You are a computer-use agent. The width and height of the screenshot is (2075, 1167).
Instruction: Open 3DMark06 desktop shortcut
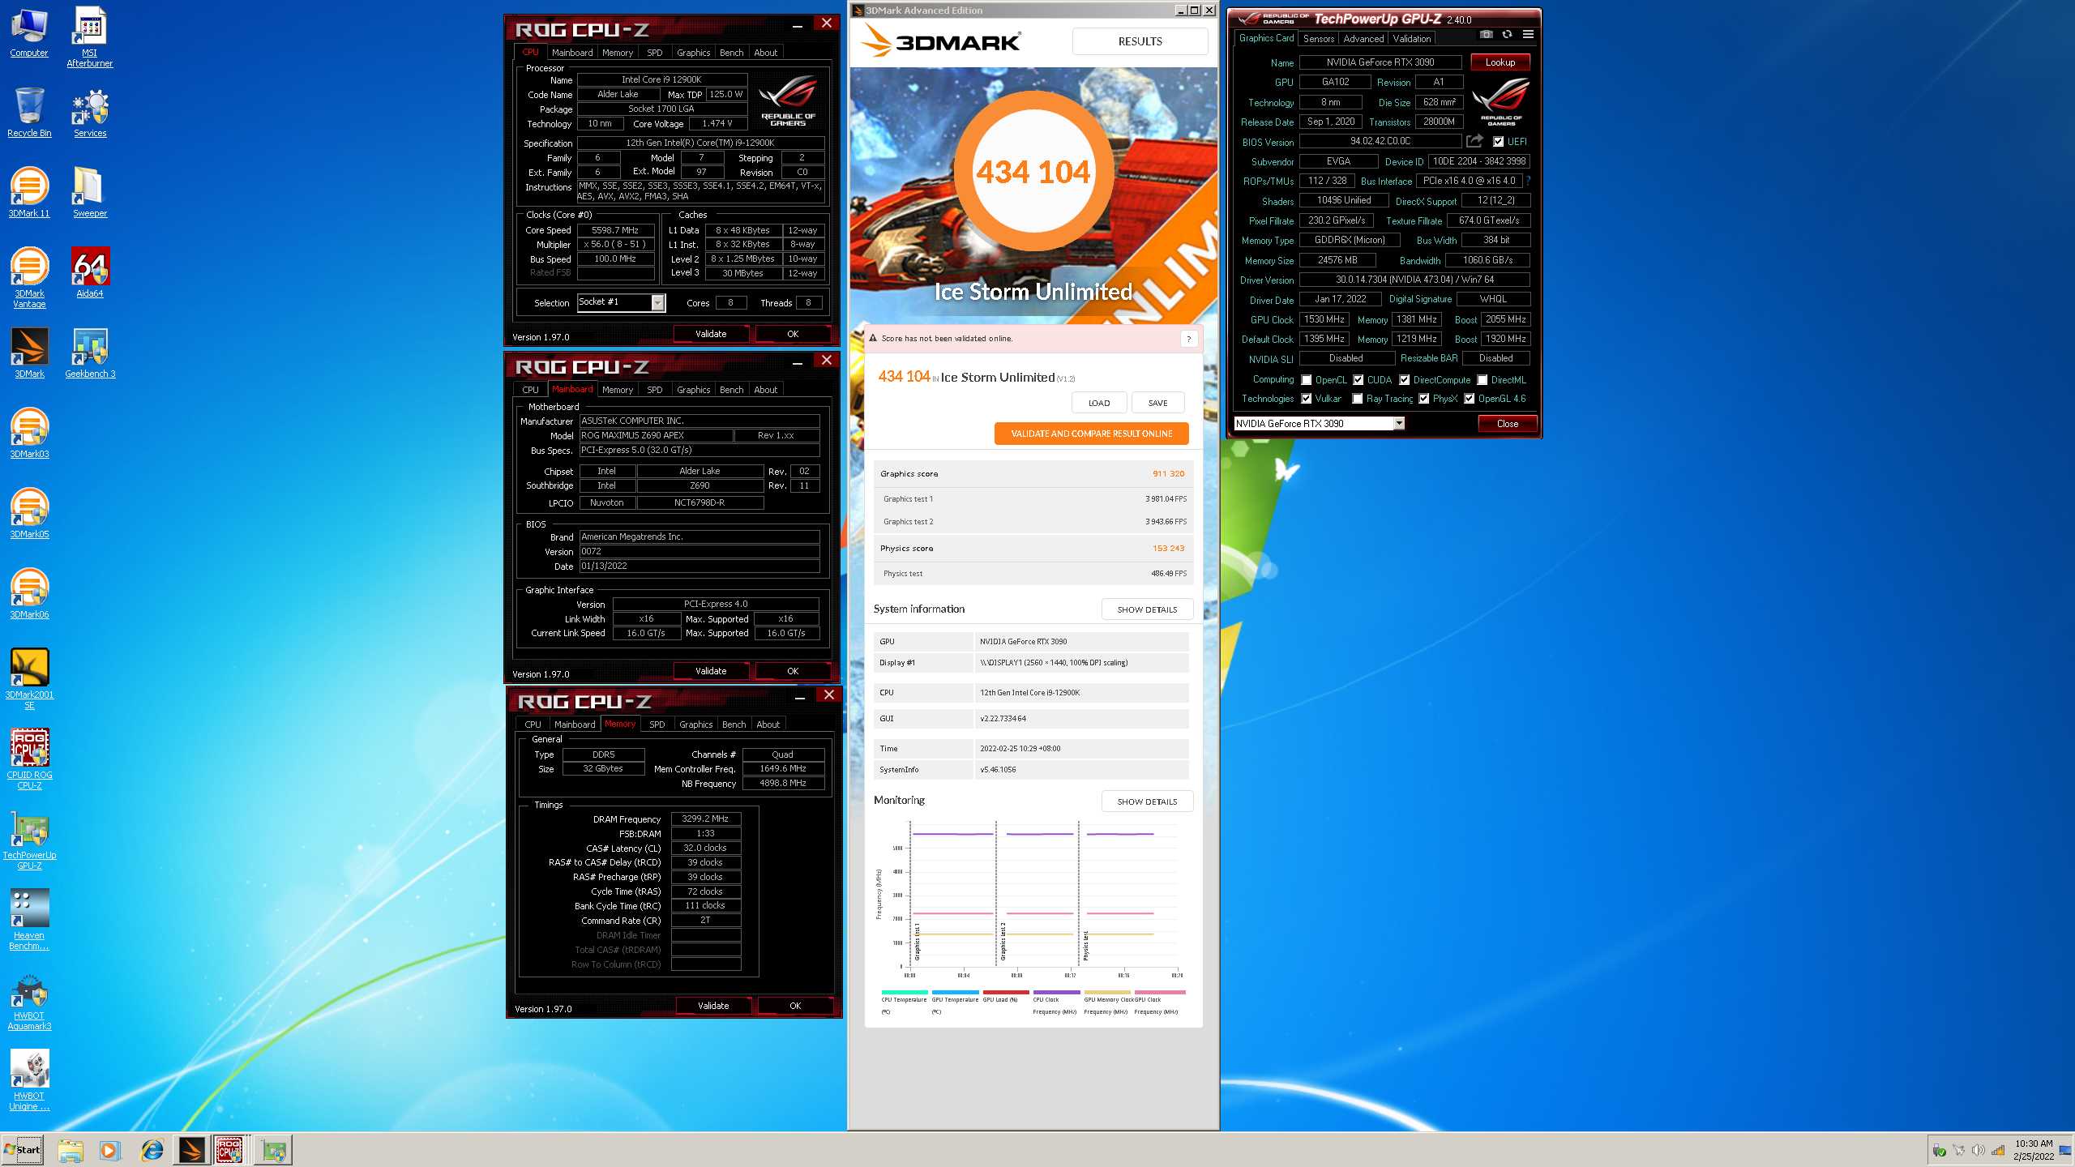(x=29, y=593)
